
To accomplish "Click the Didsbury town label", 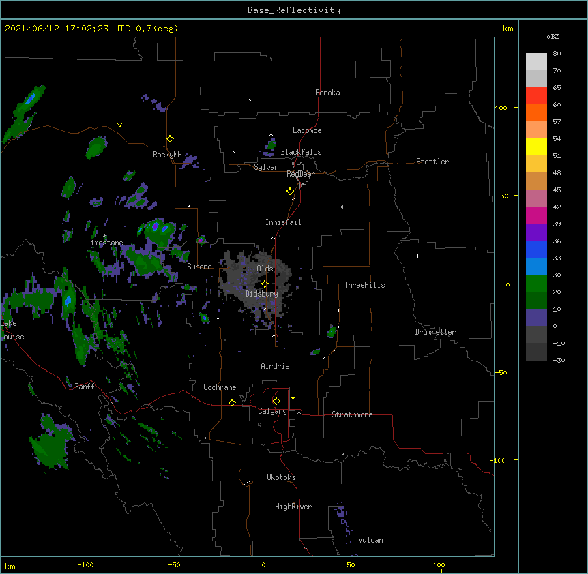I will click(x=262, y=294).
